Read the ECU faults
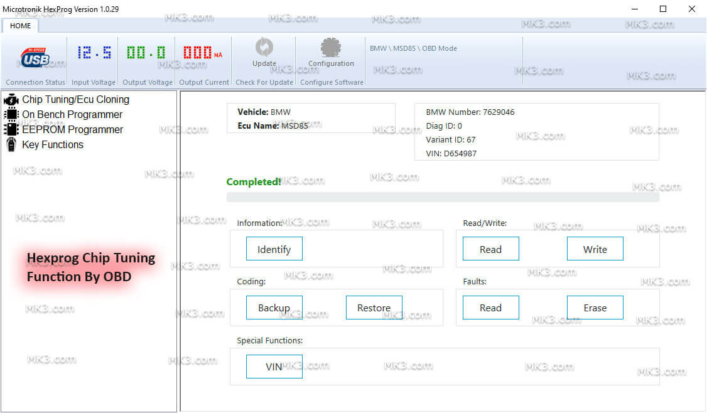Viewport: 707px width, 413px height. click(x=490, y=308)
